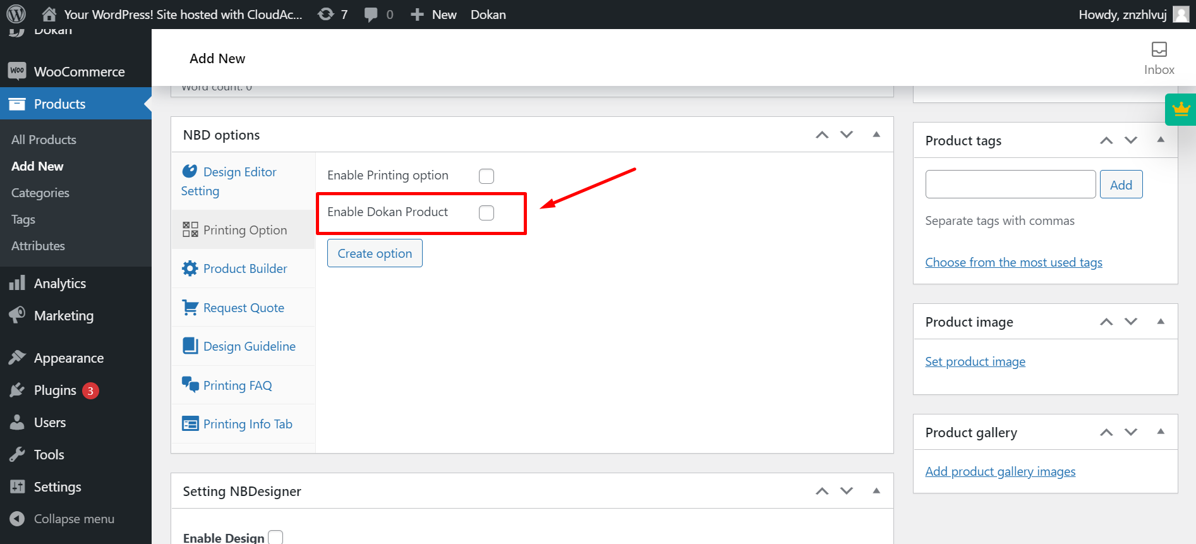The height and width of the screenshot is (544, 1196).
Task: Click the WooCommerce logo icon
Action: point(17,71)
